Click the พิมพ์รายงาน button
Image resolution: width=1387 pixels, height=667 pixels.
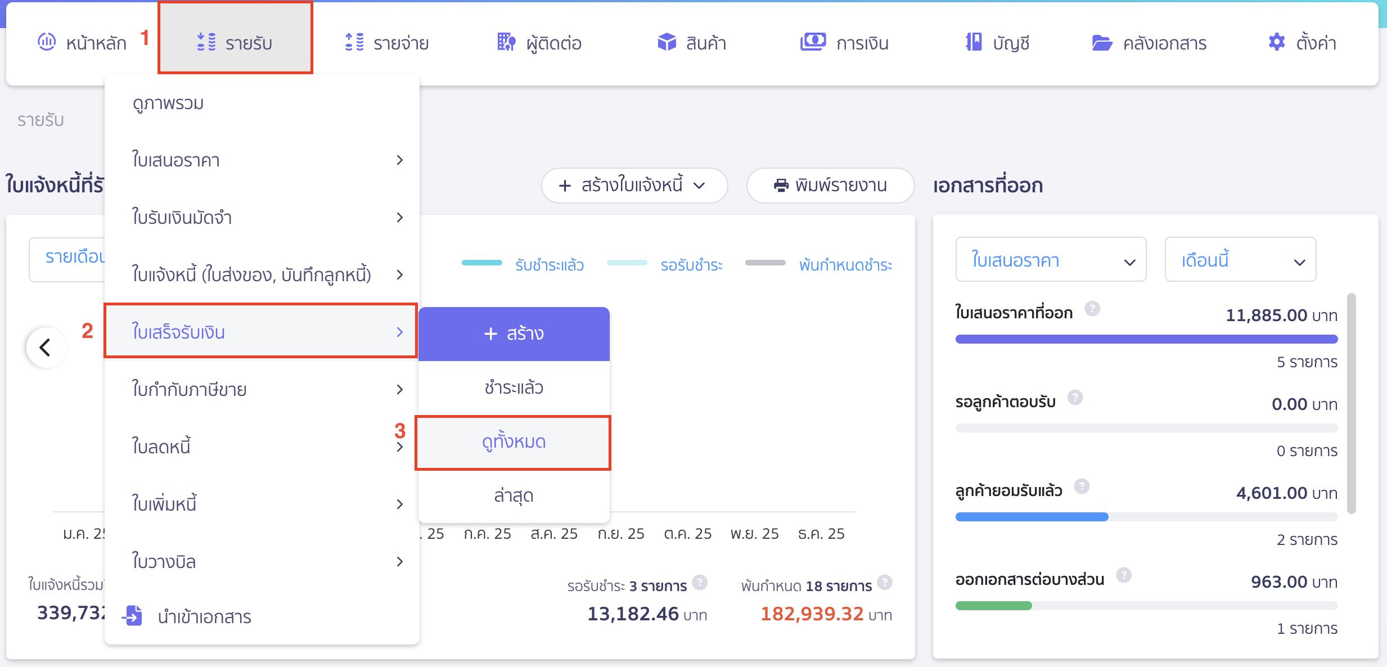coord(830,186)
